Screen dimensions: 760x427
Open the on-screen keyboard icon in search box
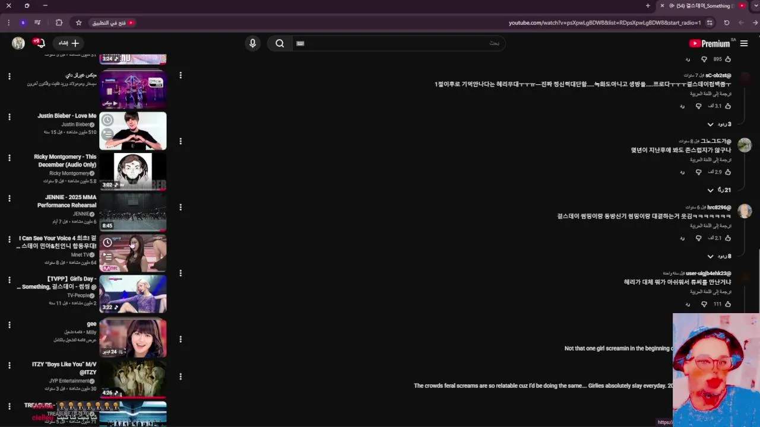[x=300, y=43]
